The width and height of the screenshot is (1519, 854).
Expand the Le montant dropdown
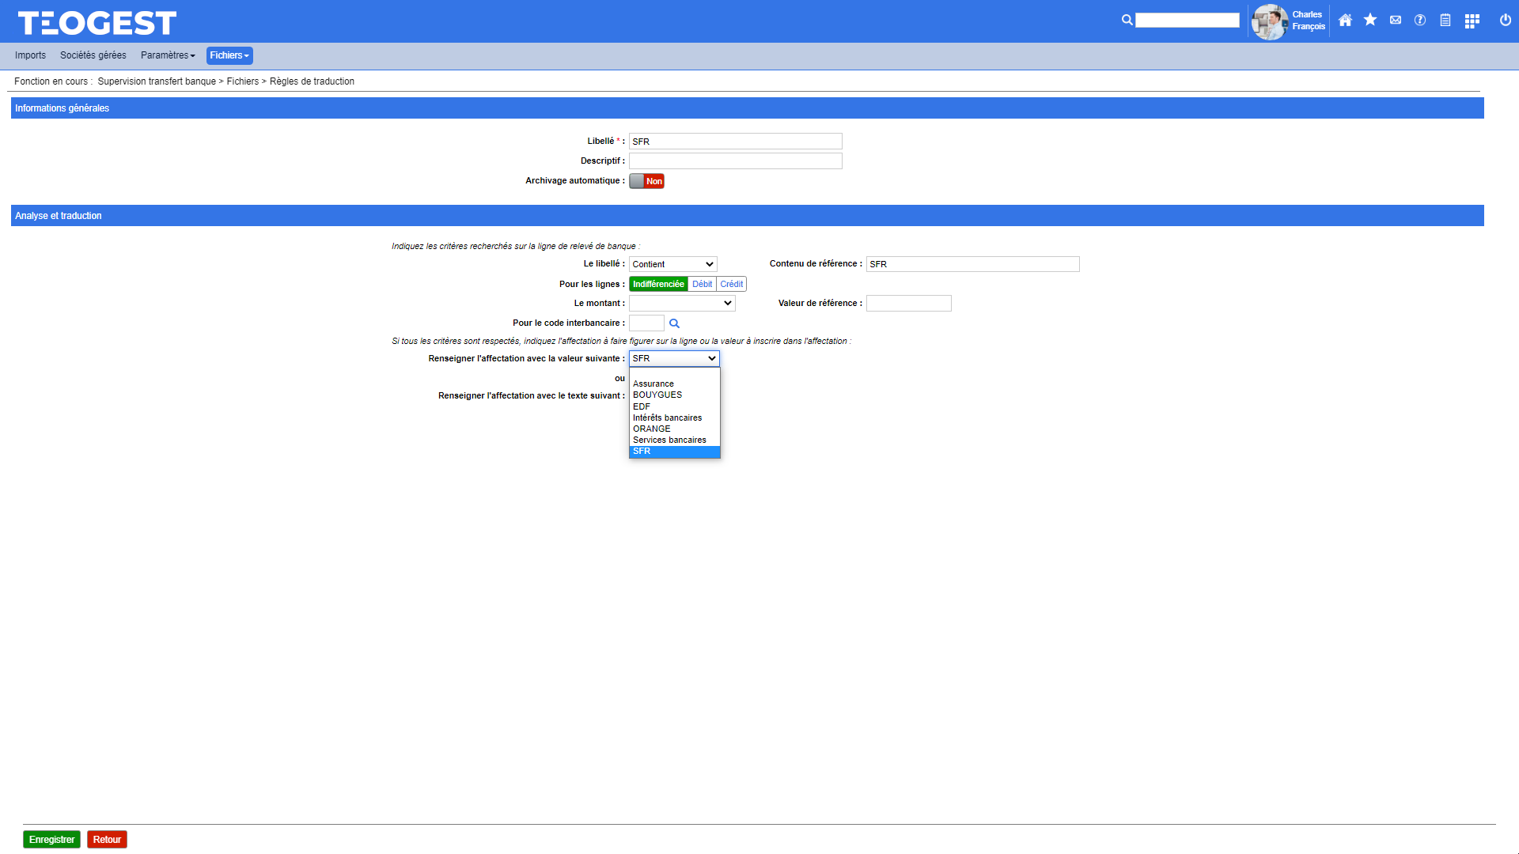coord(681,303)
